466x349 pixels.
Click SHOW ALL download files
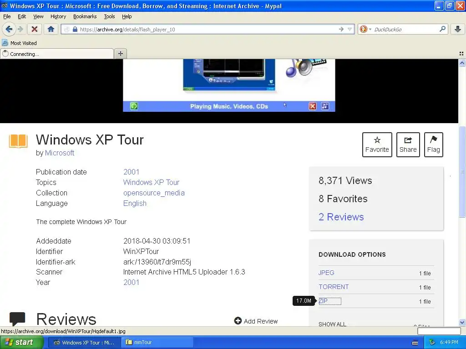click(x=332, y=324)
